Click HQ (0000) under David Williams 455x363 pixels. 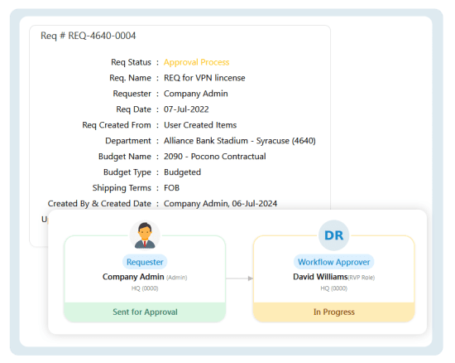333,288
